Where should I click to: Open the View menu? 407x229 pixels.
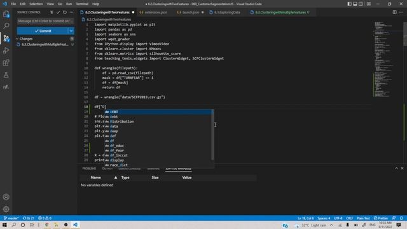[x=50, y=4]
